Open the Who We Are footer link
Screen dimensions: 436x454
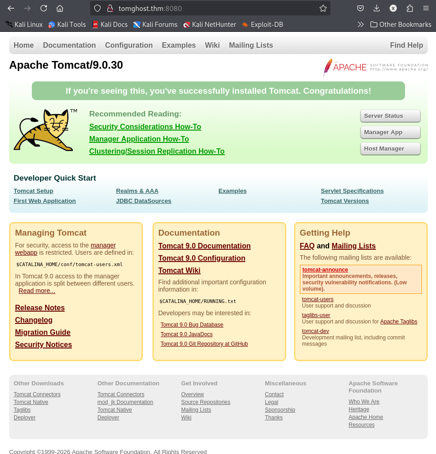click(364, 402)
